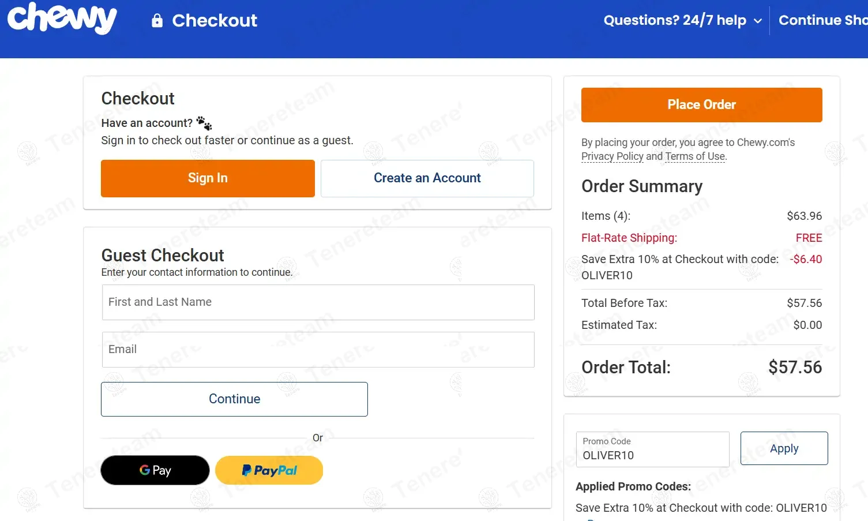The height and width of the screenshot is (521, 868).
Task: Open the Privacy Policy link
Action: click(612, 156)
